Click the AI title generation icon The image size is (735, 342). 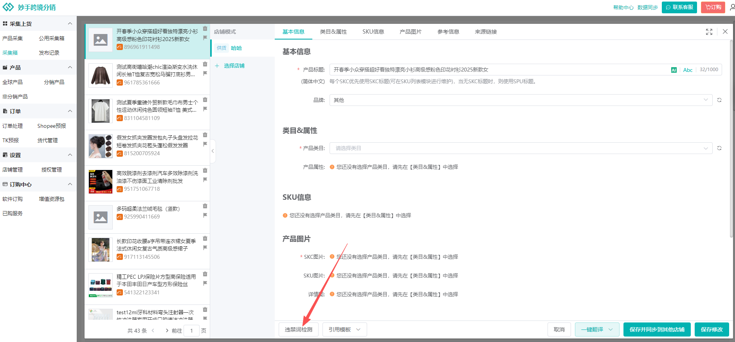[674, 70]
